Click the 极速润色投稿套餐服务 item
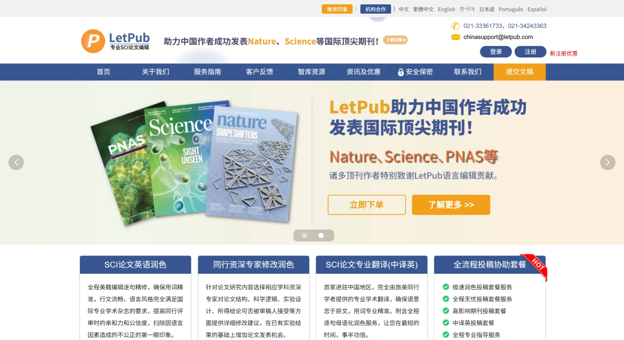The height and width of the screenshot is (340, 624). tap(483, 287)
